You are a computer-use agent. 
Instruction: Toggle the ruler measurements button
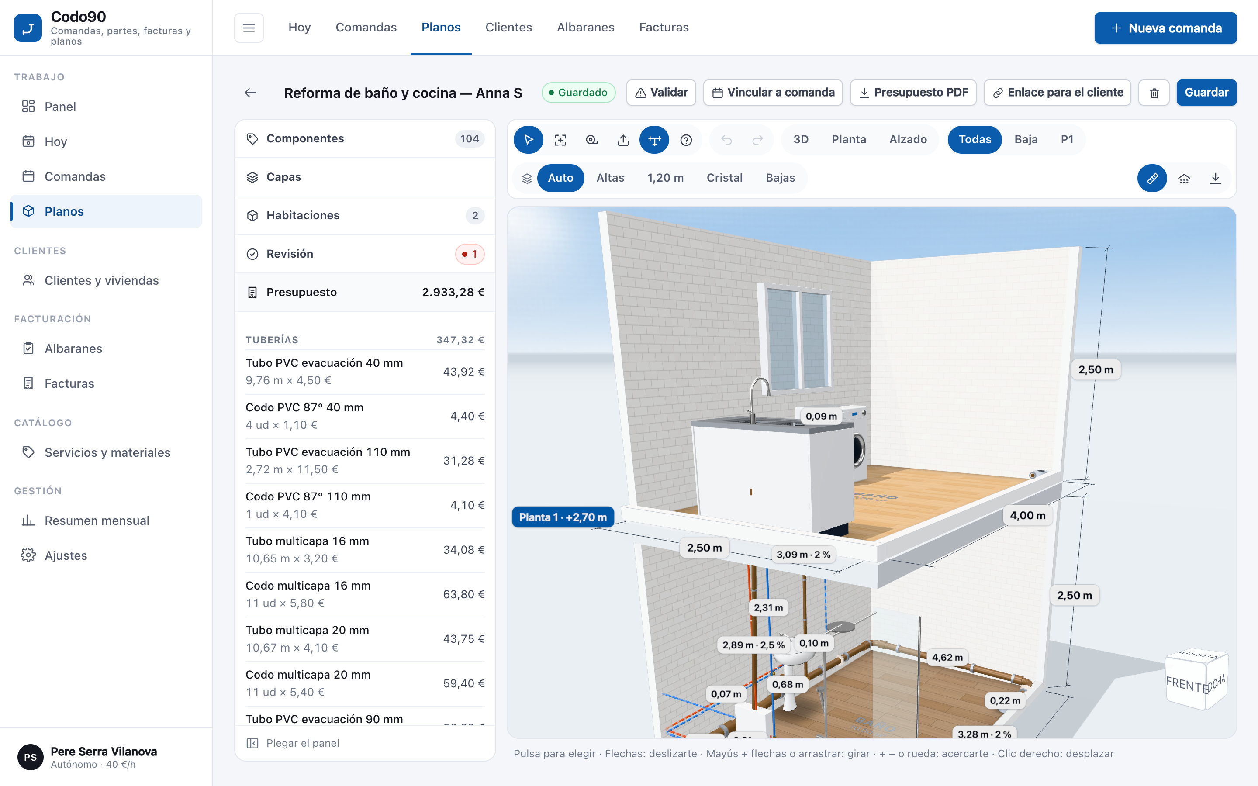(x=1152, y=178)
